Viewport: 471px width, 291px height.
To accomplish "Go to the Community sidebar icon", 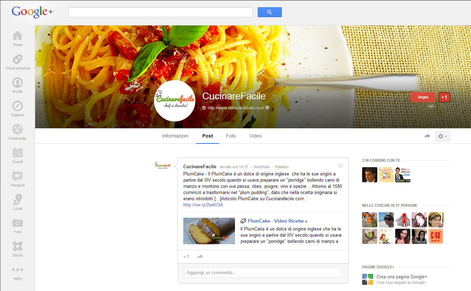I will [18, 129].
